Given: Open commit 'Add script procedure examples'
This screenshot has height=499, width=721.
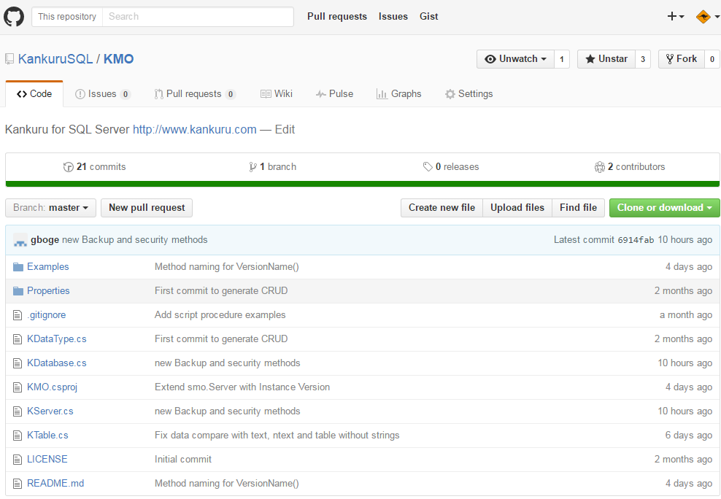Looking at the screenshot, I should 220,315.
